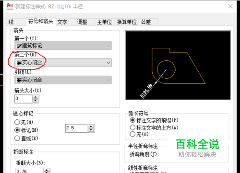Choose 标注文字的上方(A) arc symbol option
Image resolution: width=240 pixels, height=173 pixels.
tap(154, 127)
